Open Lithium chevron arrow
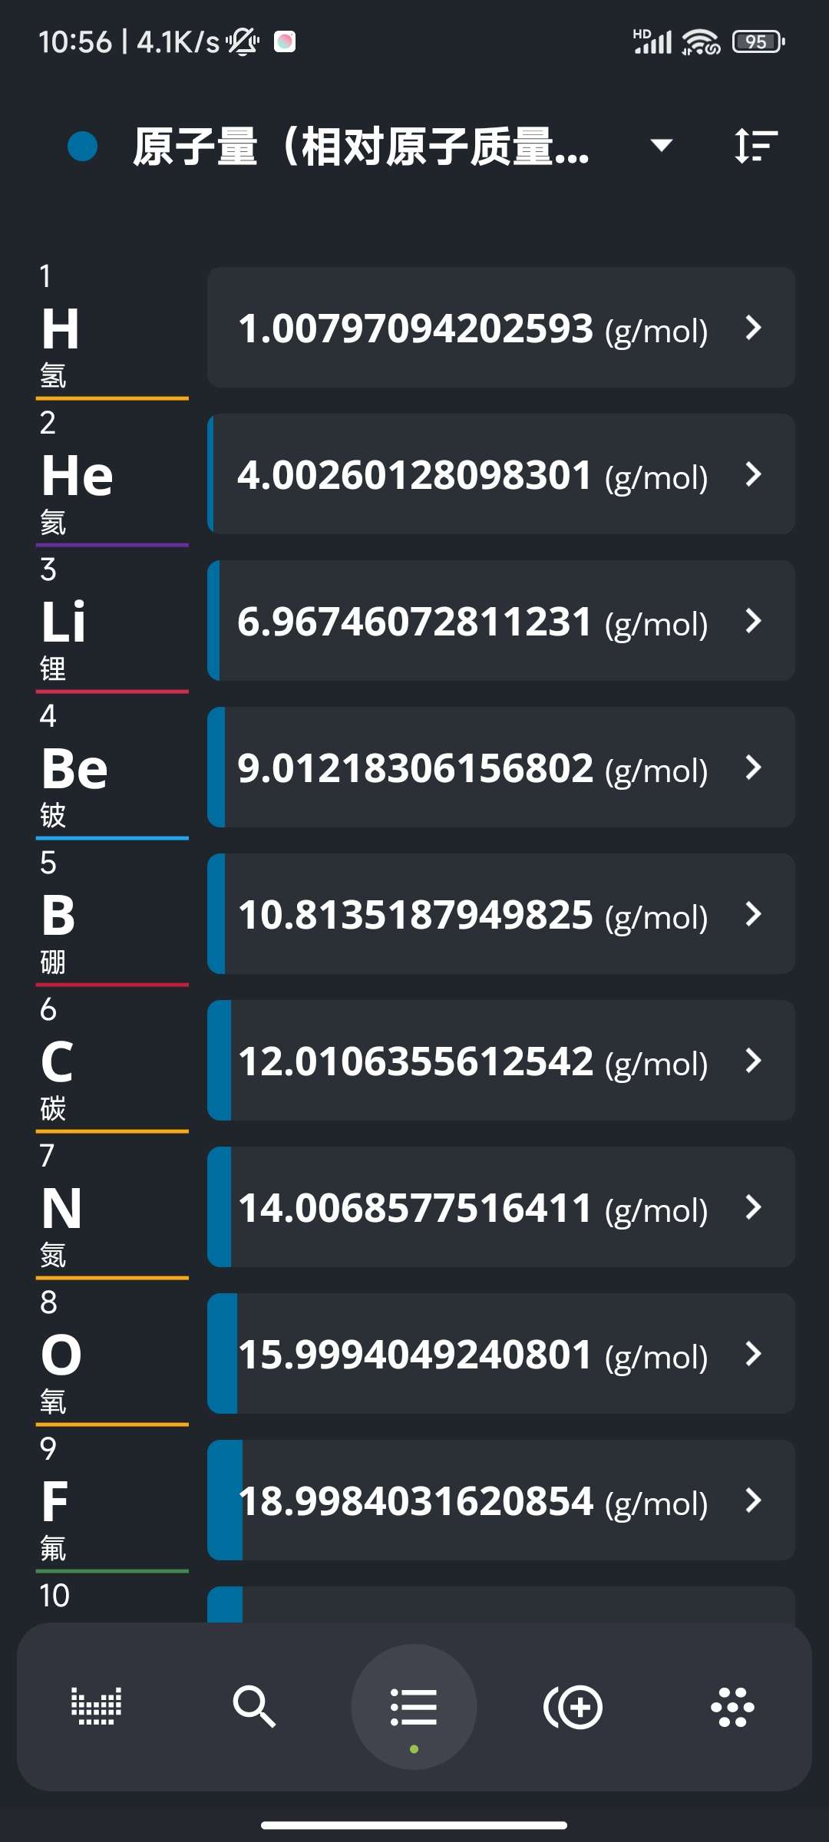 tap(754, 621)
